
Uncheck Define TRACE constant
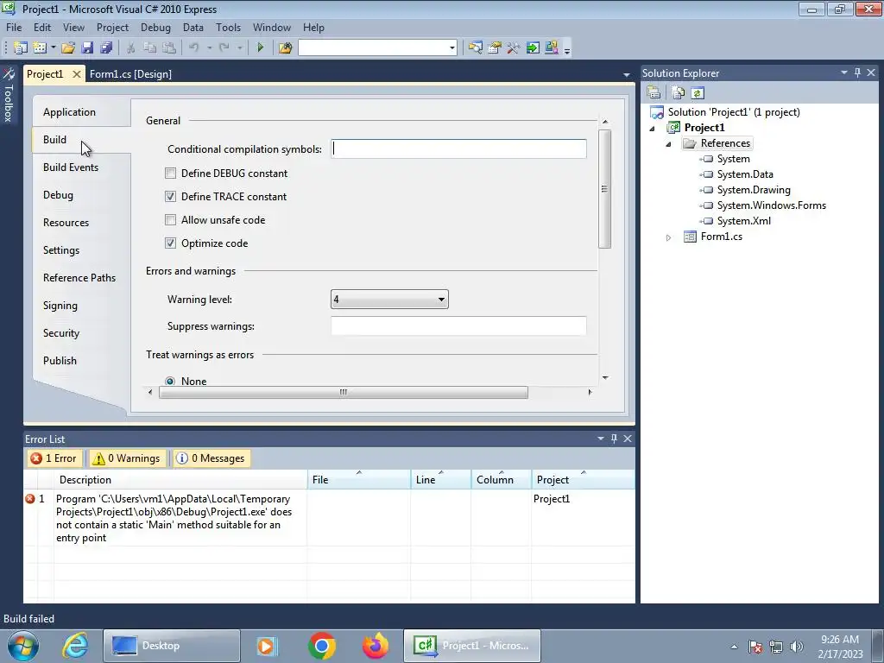pyautogui.click(x=170, y=196)
